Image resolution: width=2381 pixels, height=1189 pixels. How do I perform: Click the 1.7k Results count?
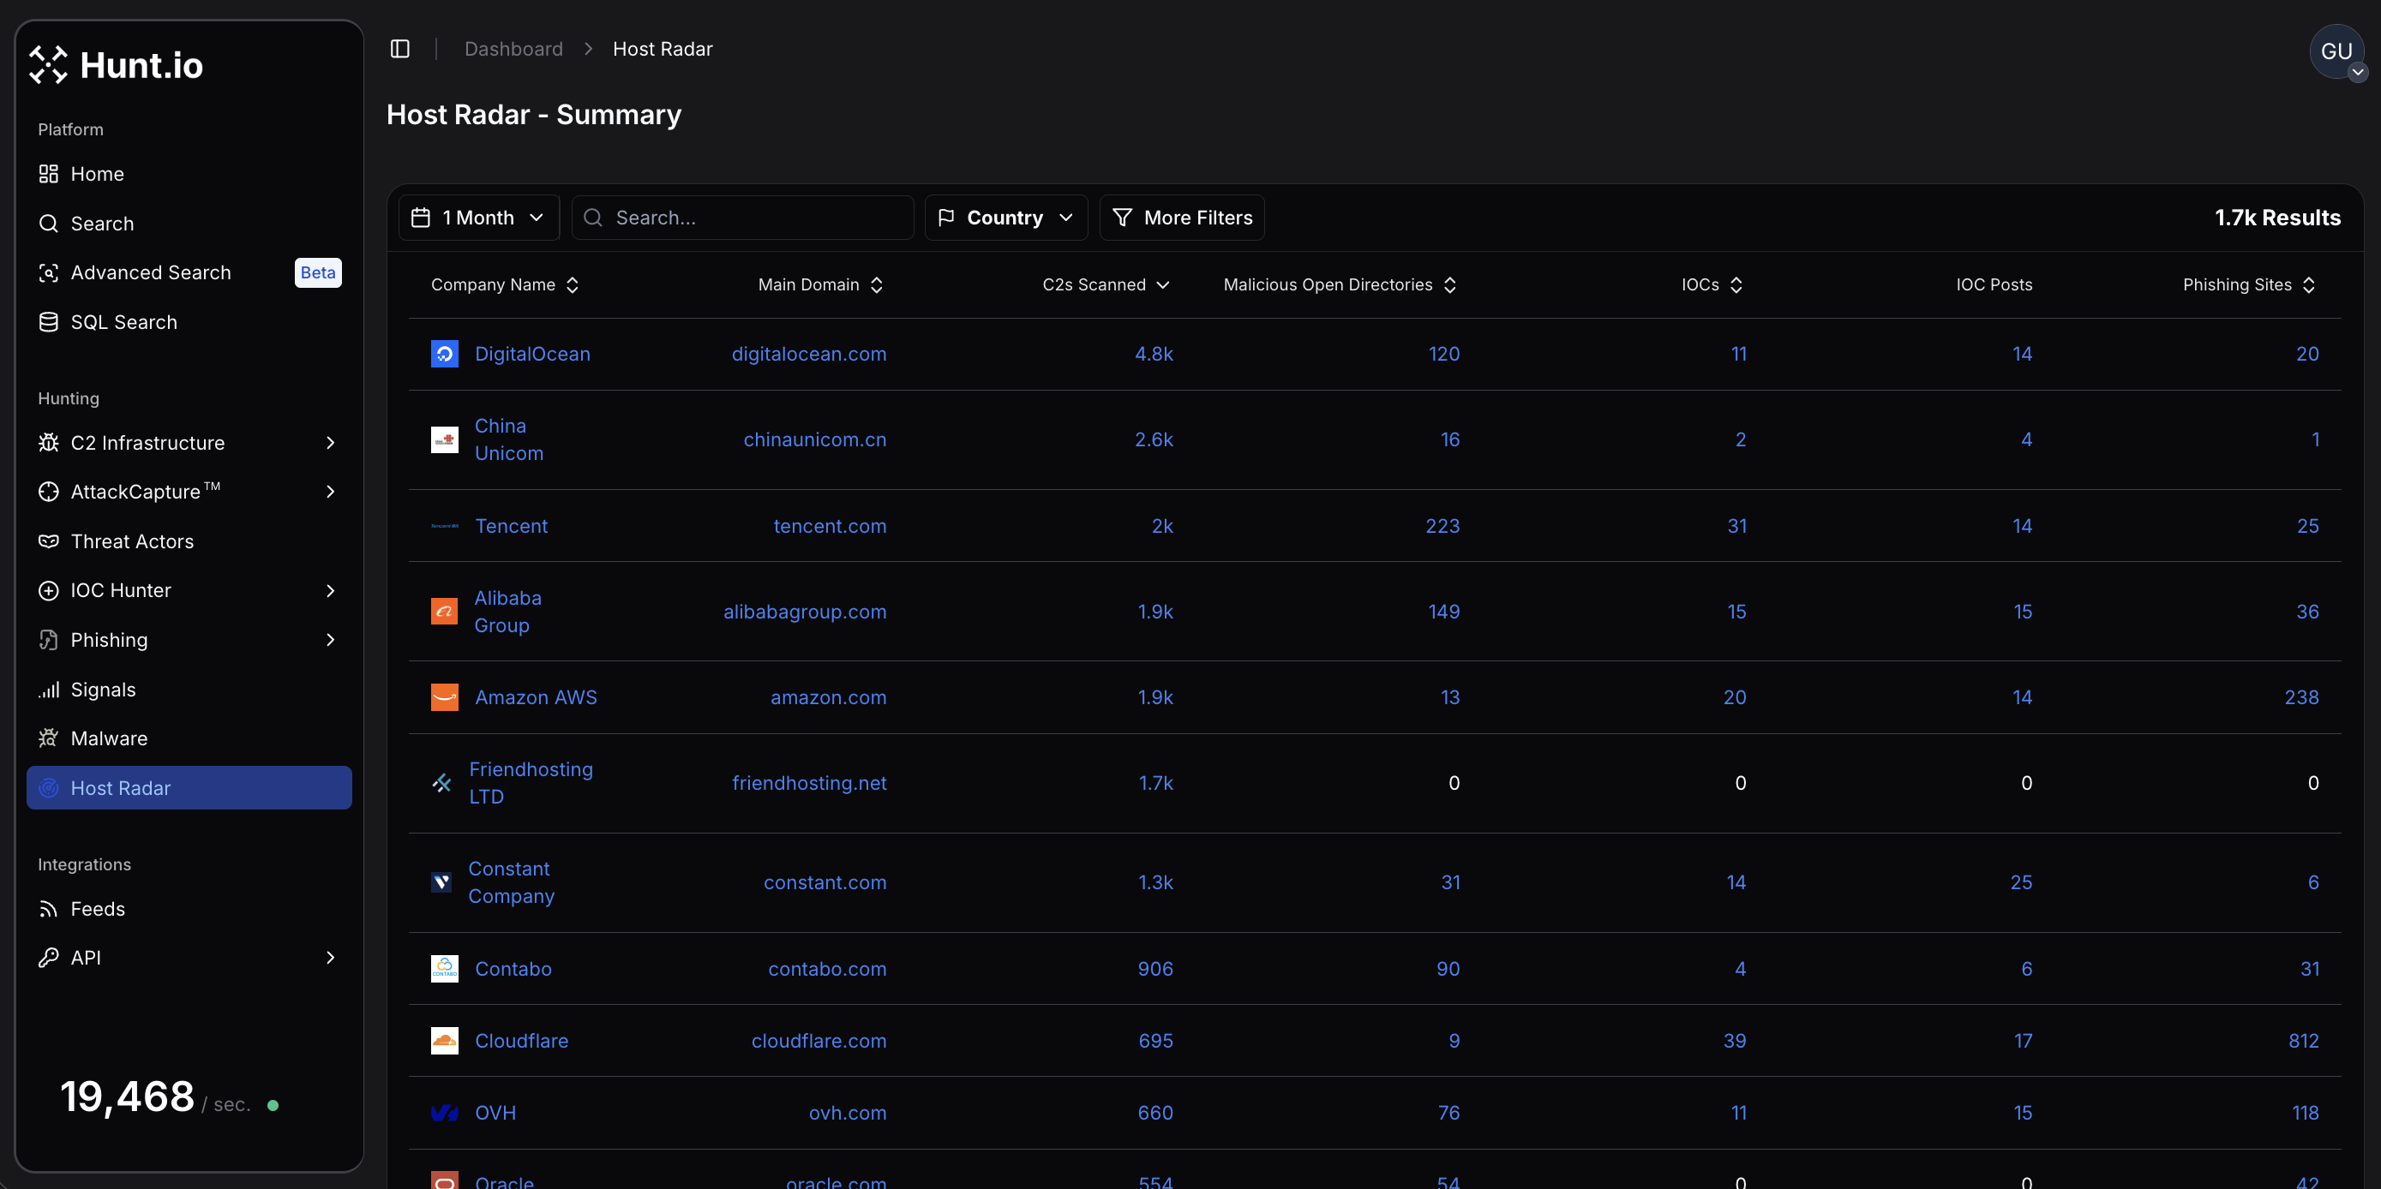click(2277, 218)
